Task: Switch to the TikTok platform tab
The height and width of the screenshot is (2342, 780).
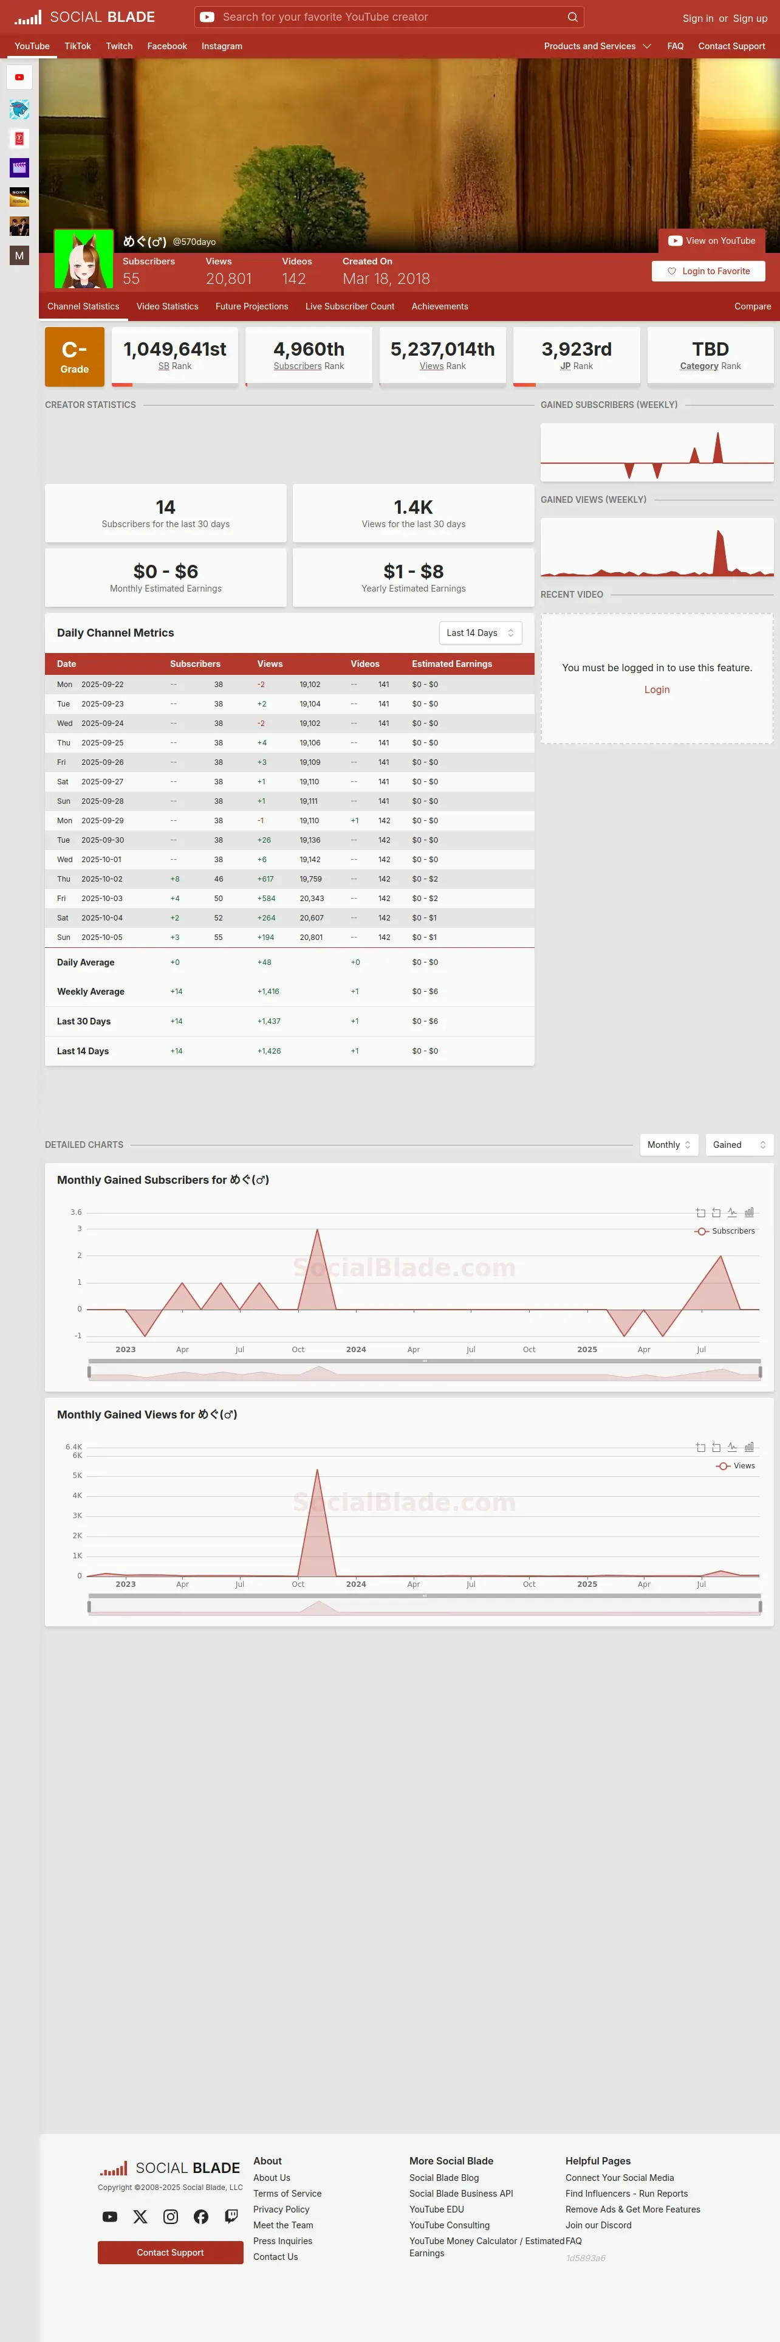Action: tap(77, 46)
